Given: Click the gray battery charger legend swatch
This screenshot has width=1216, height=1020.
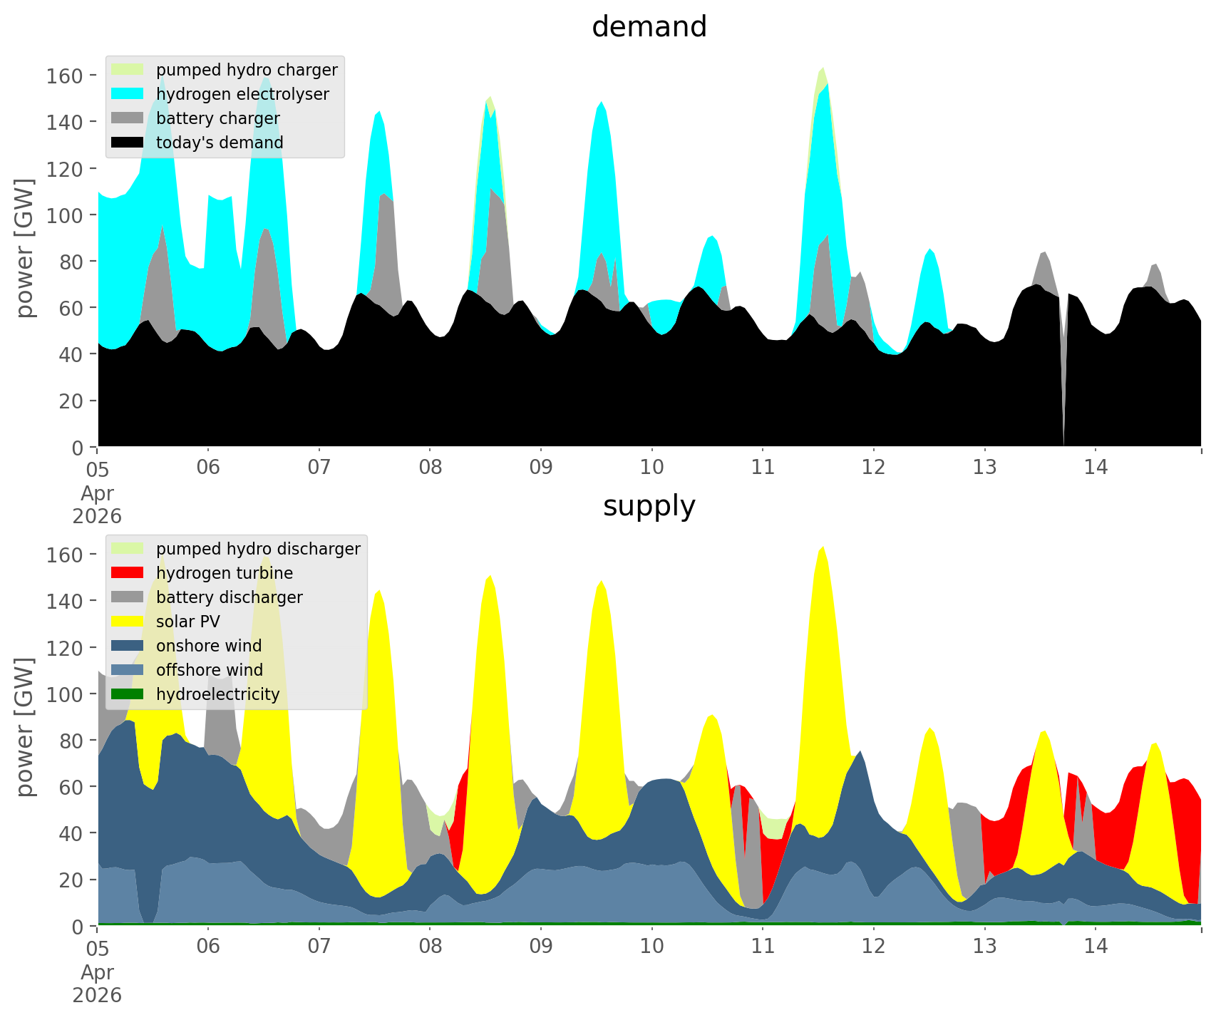Looking at the screenshot, I should pos(128,118).
